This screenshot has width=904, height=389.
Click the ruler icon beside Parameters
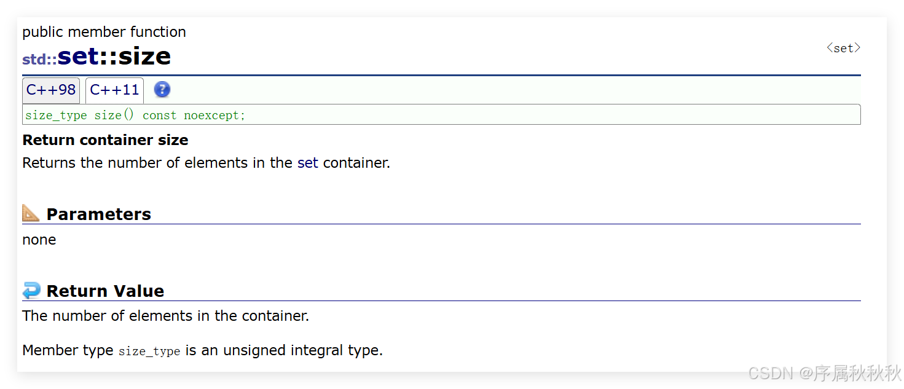[x=31, y=213]
